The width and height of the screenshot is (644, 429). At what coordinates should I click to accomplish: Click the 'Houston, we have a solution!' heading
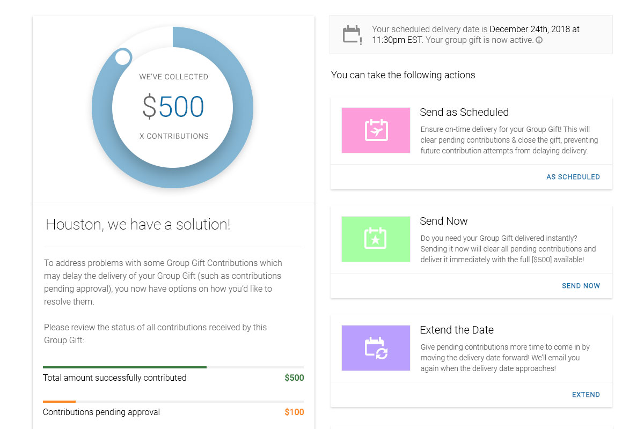point(138,224)
